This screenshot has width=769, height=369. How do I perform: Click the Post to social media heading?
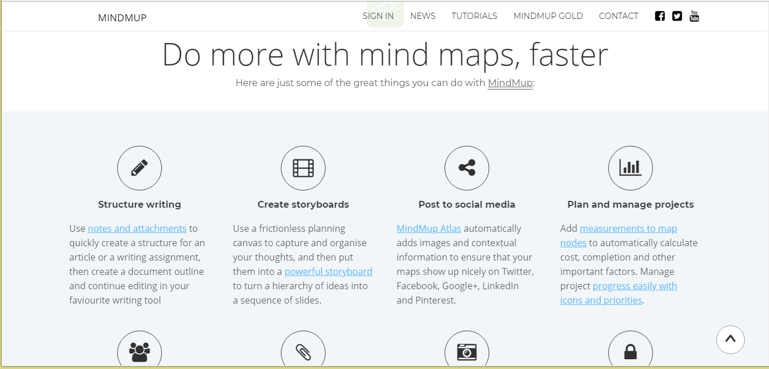point(467,204)
